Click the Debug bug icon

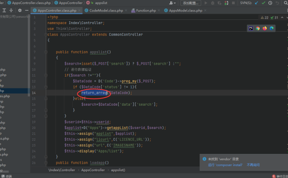213,3
